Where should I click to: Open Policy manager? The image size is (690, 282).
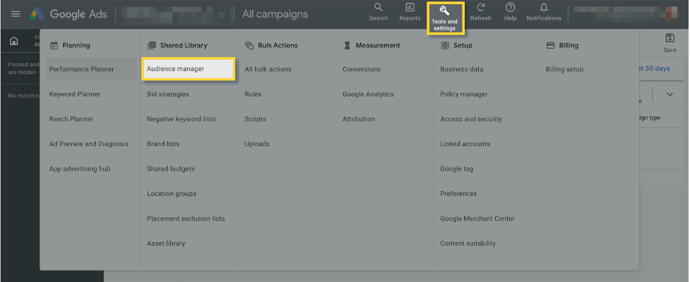point(464,94)
